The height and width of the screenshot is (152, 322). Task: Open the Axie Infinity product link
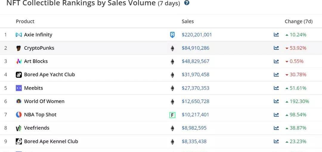38,35
